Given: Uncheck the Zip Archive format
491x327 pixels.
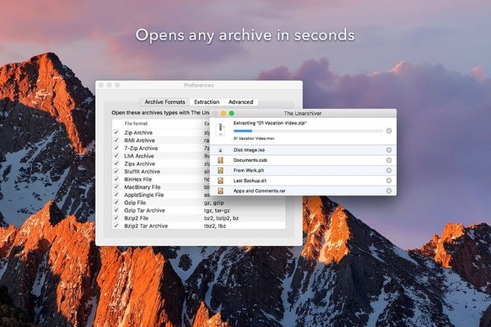Looking at the screenshot, I should pos(116,132).
